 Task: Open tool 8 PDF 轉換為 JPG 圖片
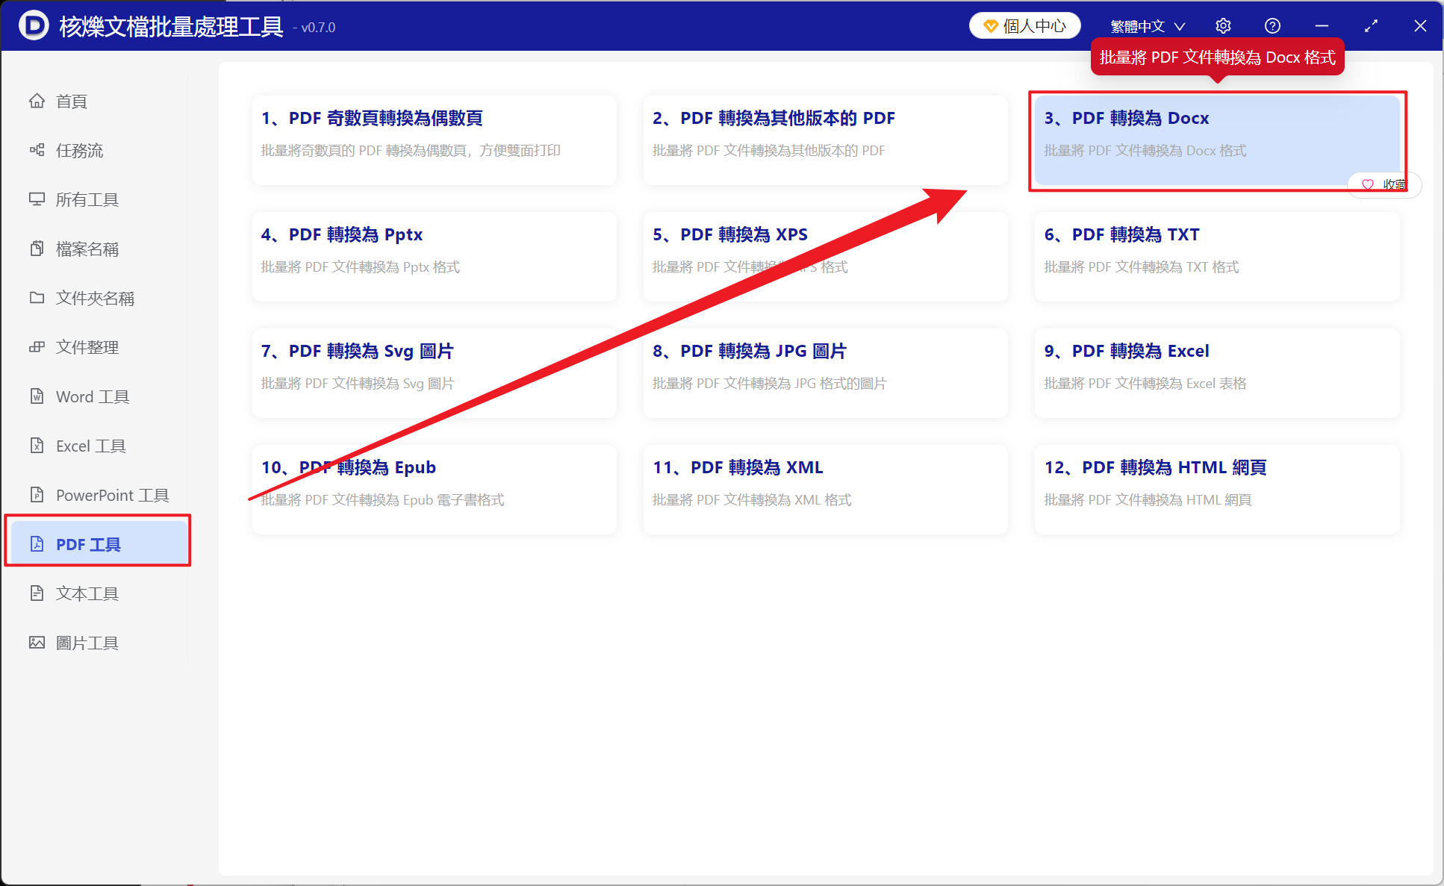[825, 372]
